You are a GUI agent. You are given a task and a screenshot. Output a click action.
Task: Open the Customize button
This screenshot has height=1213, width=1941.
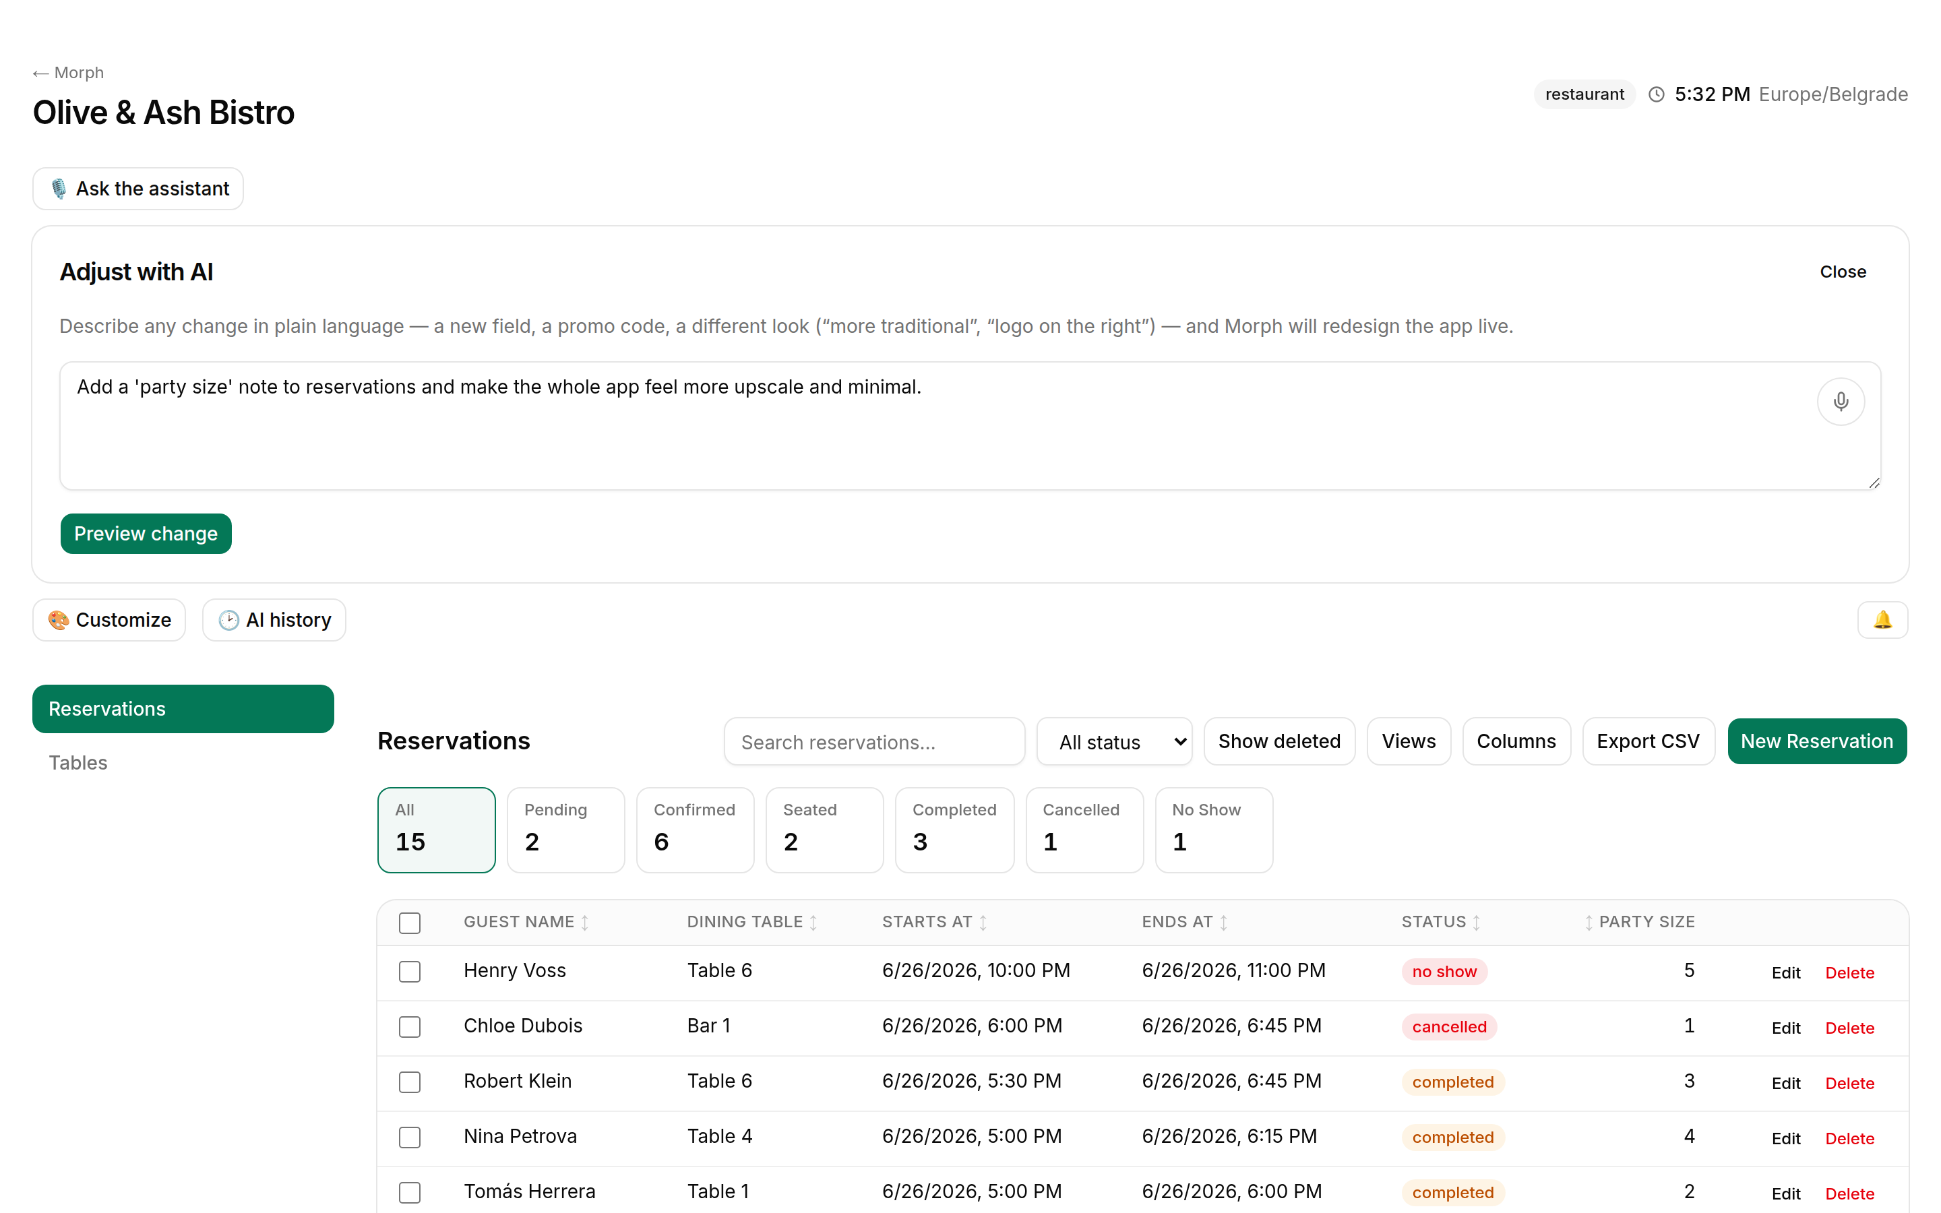click(x=109, y=620)
